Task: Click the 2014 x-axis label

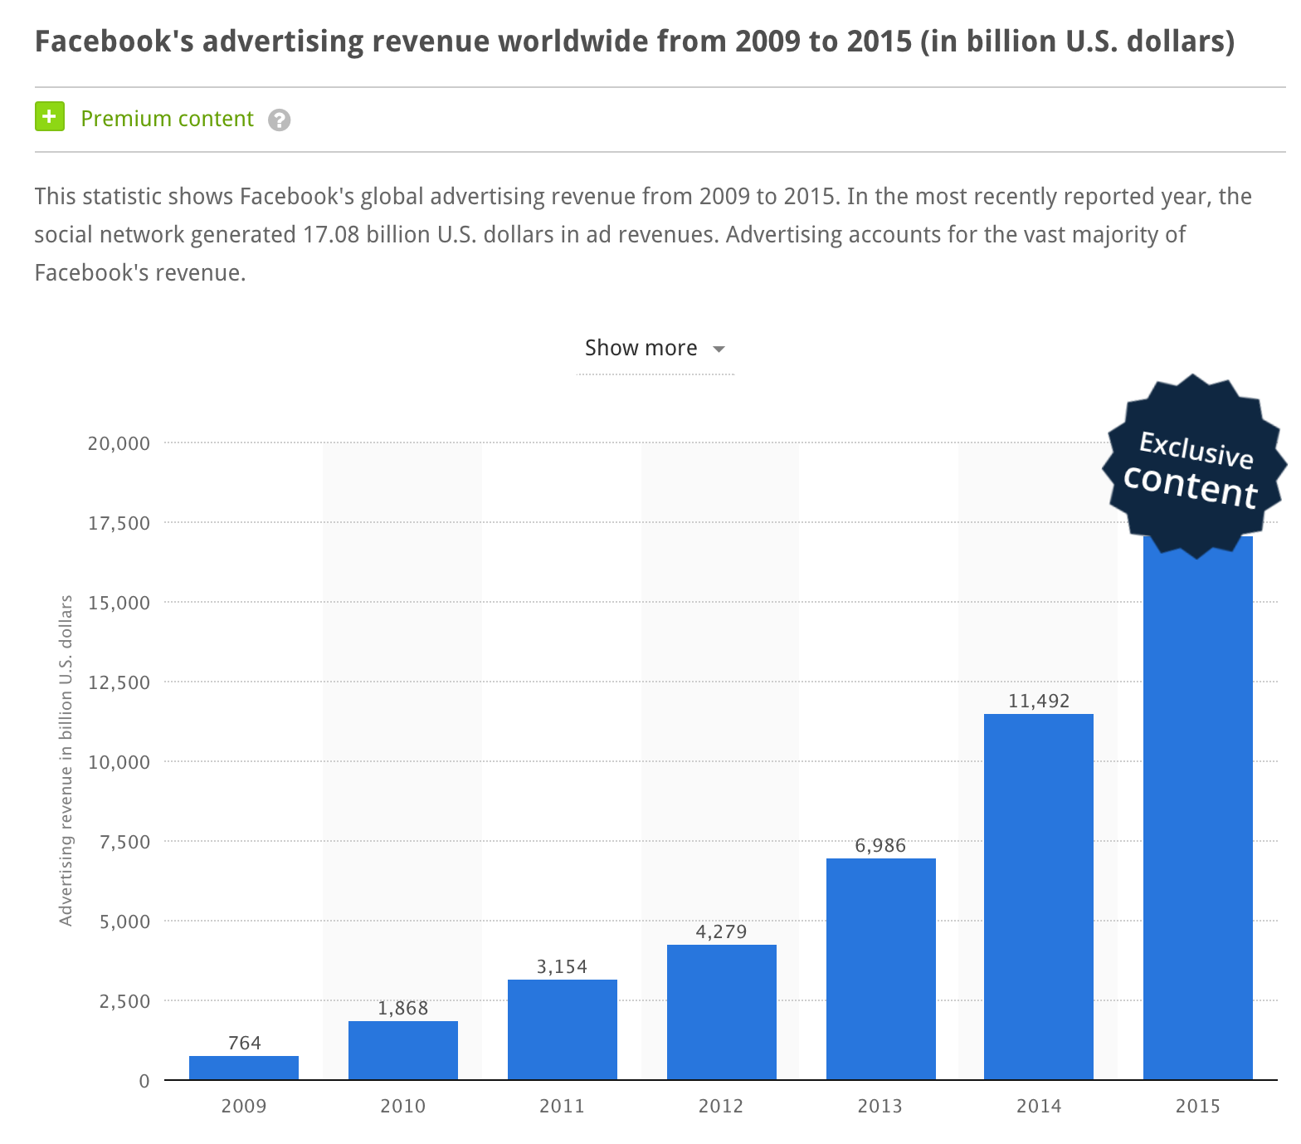Action: click(x=1040, y=1106)
